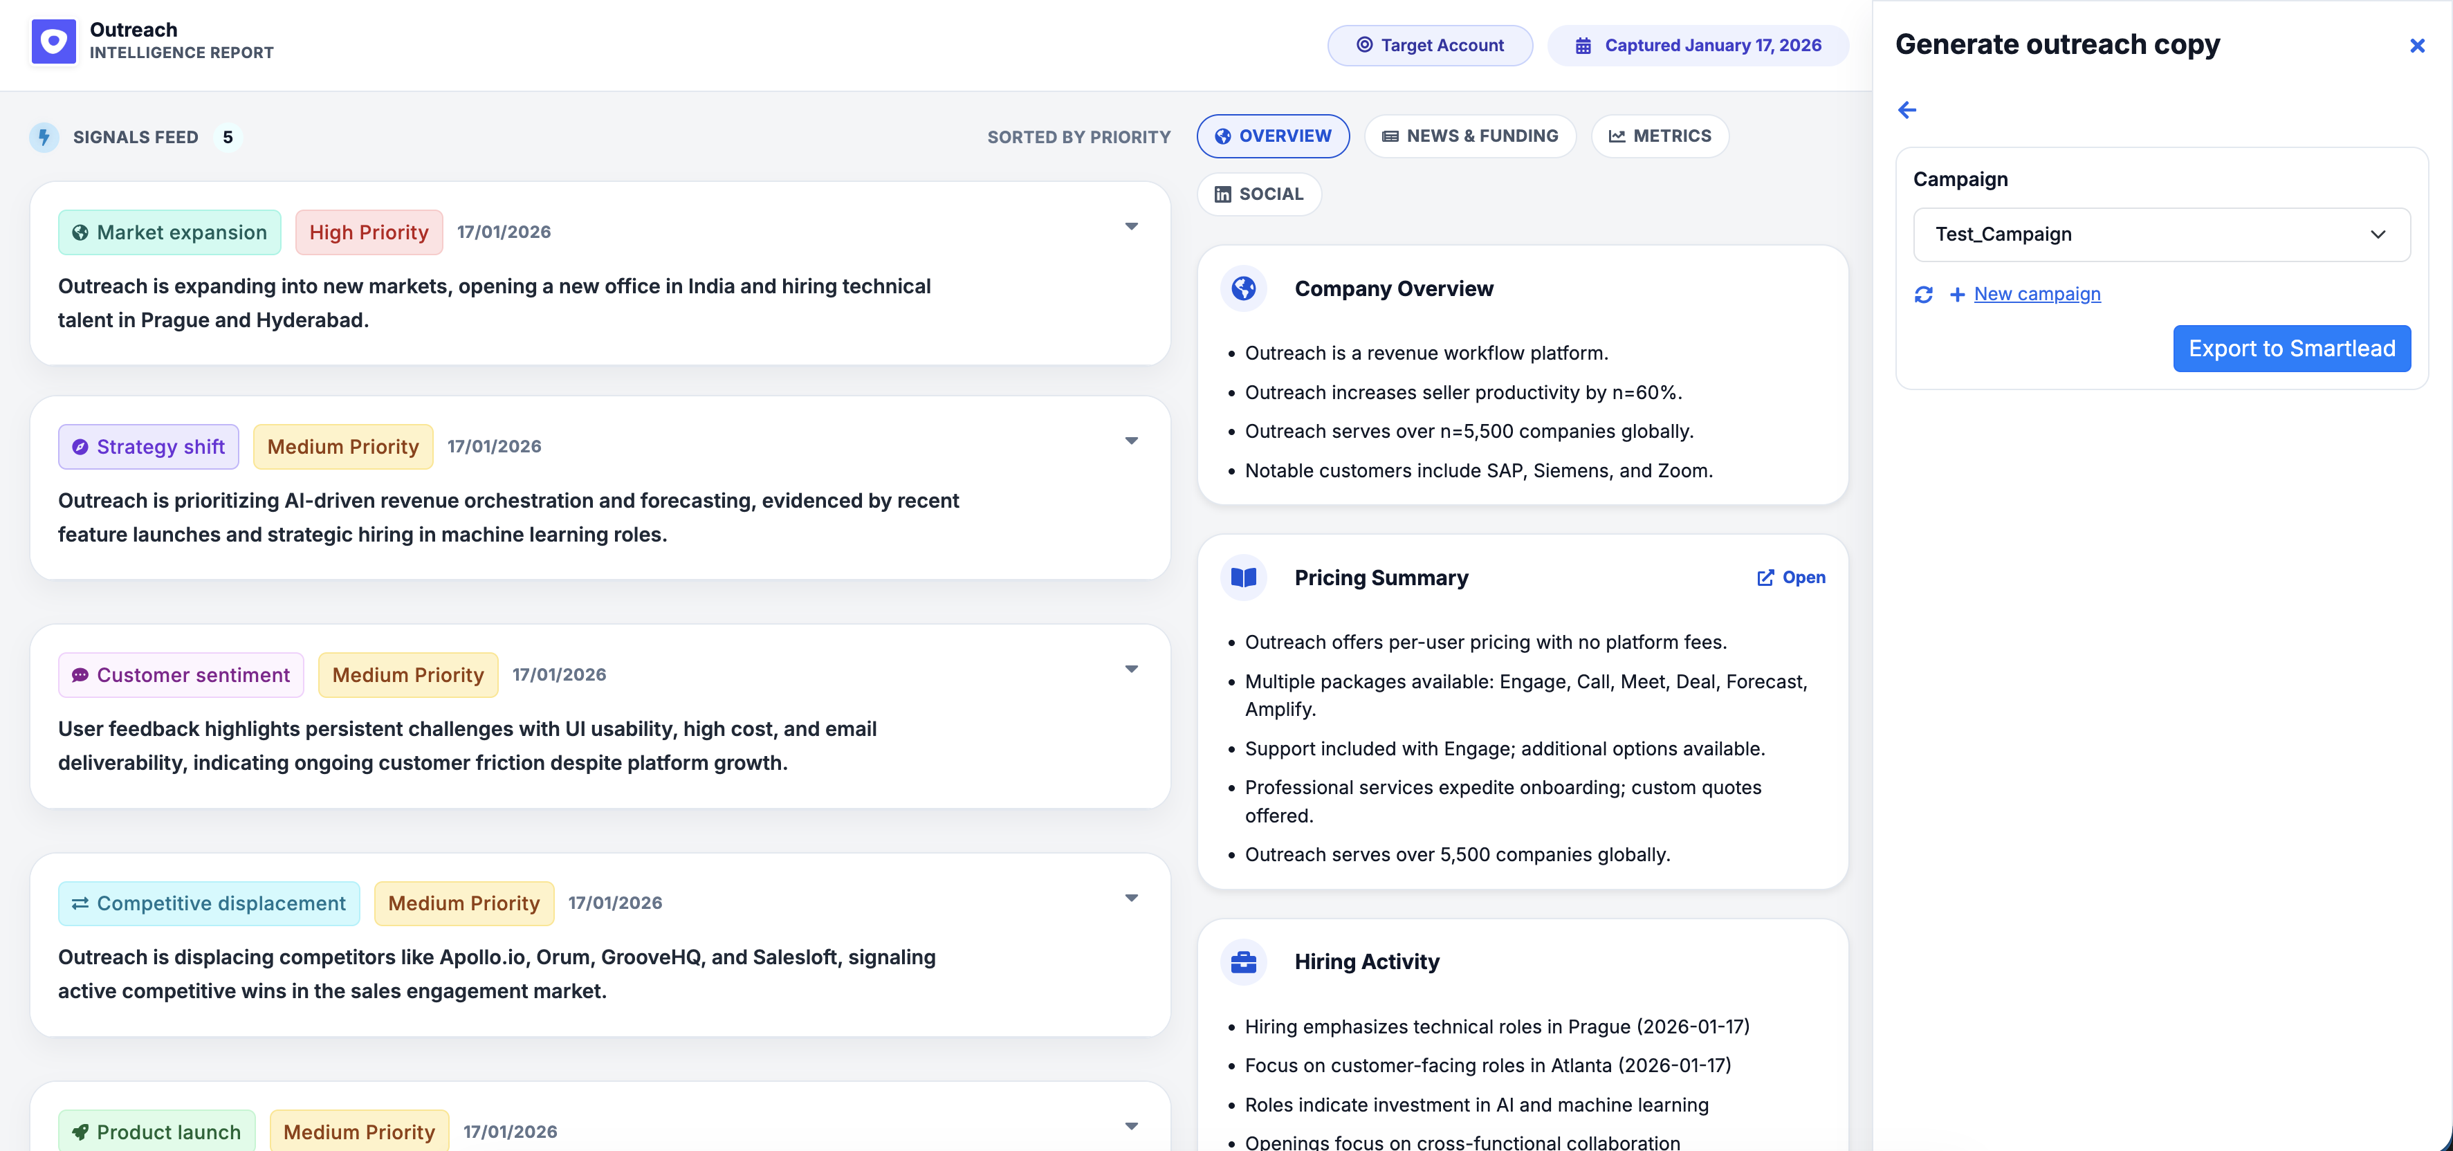The image size is (2453, 1151).
Task: Click the back arrow in Generate outreach copy panel
Action: click(1907, 111)
